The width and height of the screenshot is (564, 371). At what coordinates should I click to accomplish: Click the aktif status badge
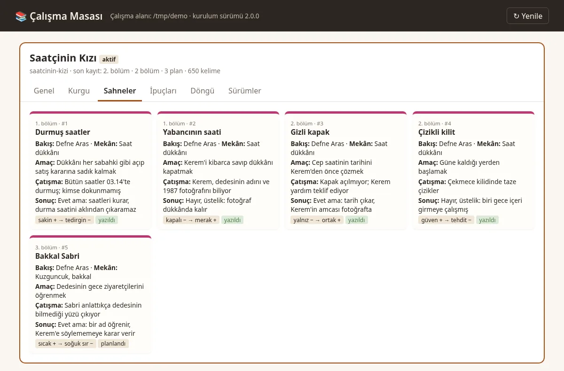pos(109,59)
